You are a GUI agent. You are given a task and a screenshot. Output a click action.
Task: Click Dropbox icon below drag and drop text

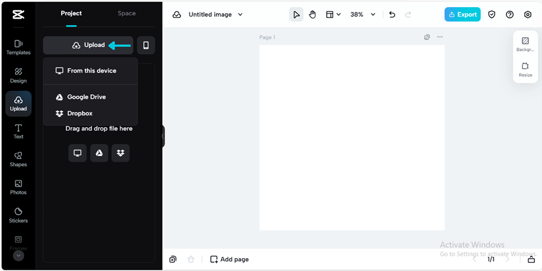pos(121,153)
